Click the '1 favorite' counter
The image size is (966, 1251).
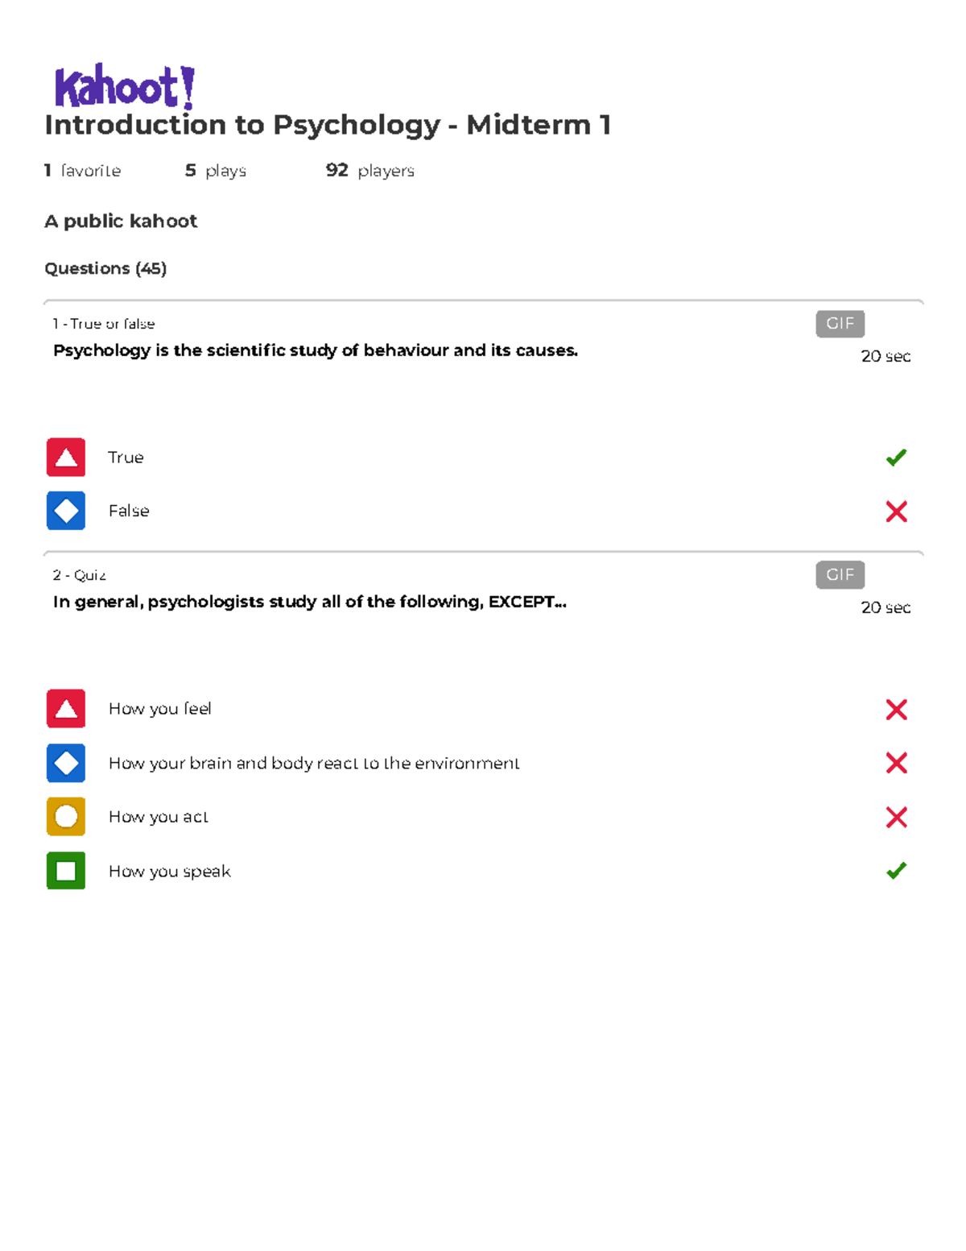(x=83, y=170)
